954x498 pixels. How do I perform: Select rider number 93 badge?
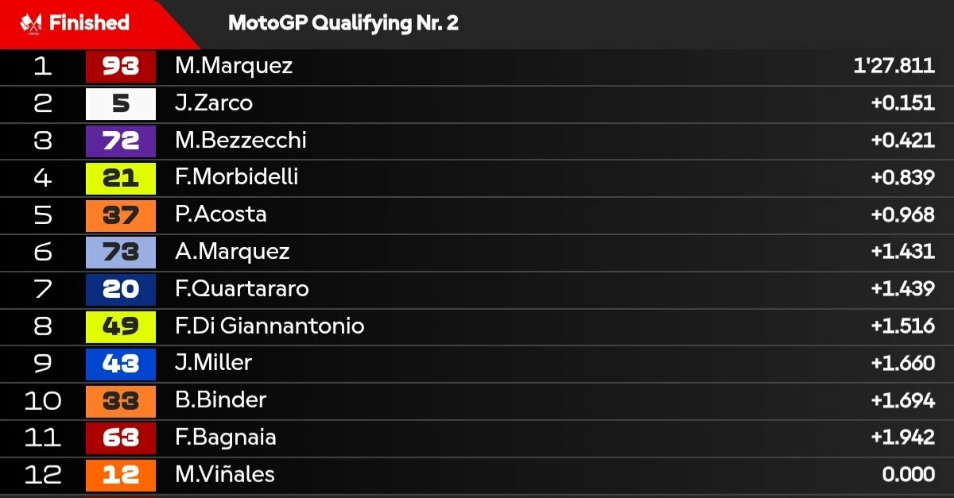(121, 66)
